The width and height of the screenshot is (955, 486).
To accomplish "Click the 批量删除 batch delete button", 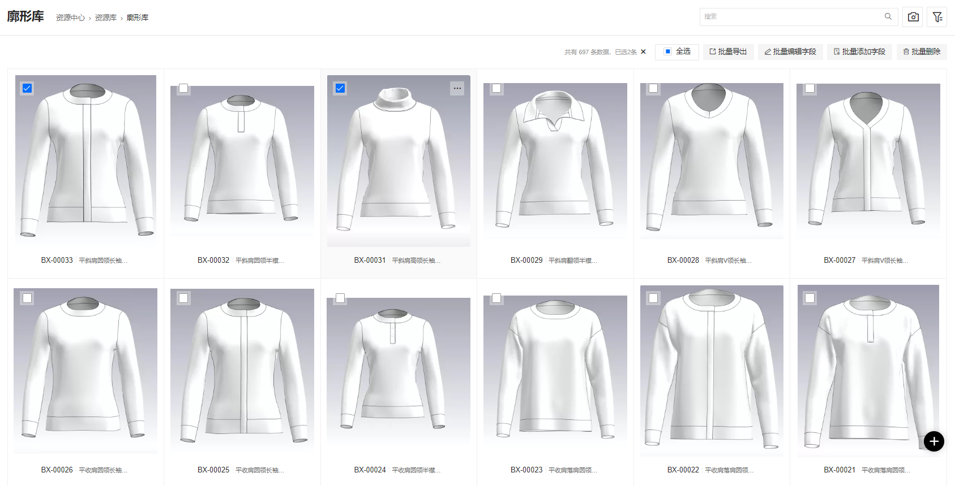I will click(922, 51).
